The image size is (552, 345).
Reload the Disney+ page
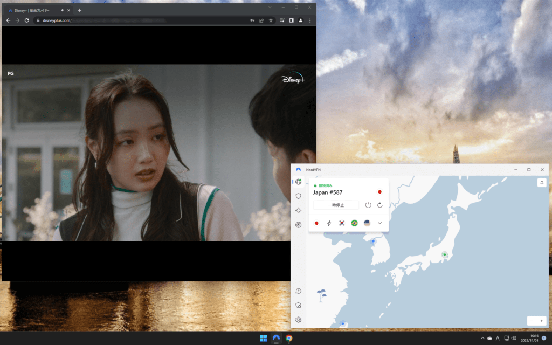[26, 20]
